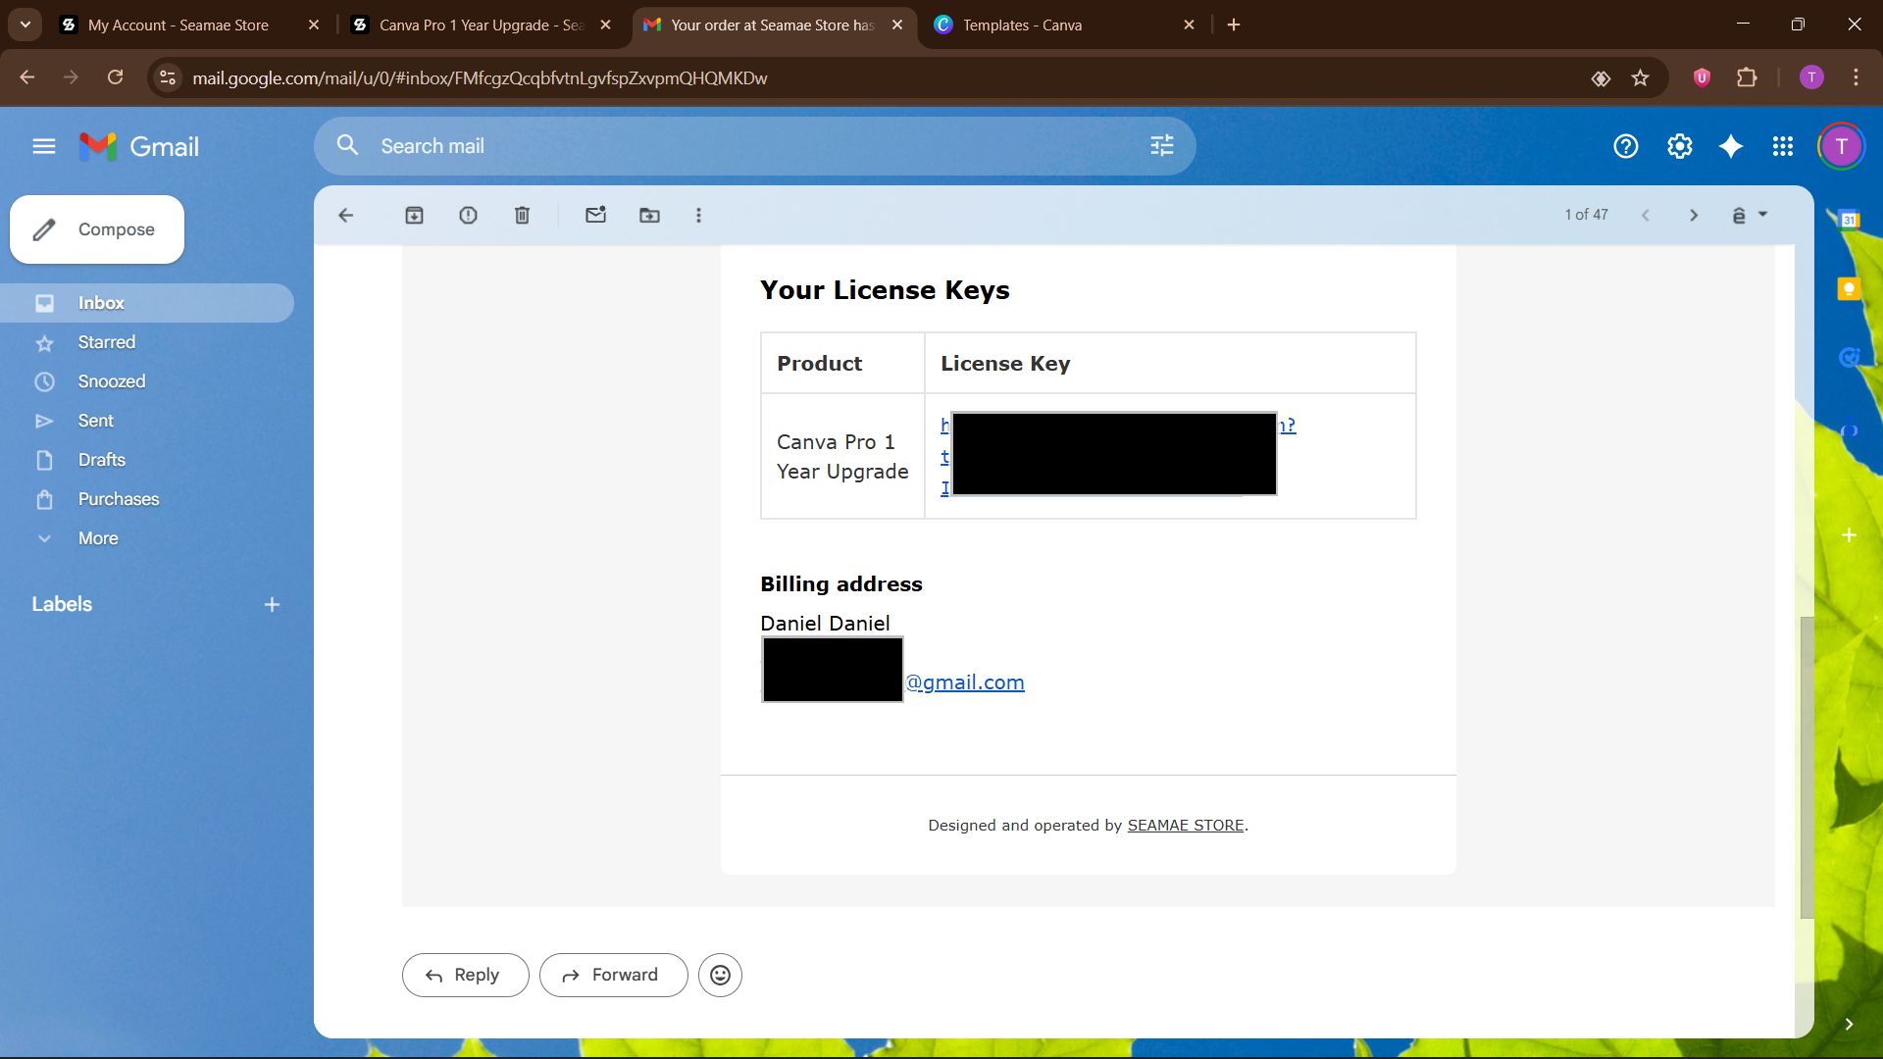Switch to the Templates - Canva tab
This screenshot has width=1883, height=1059.
(x=1022, y=25)
